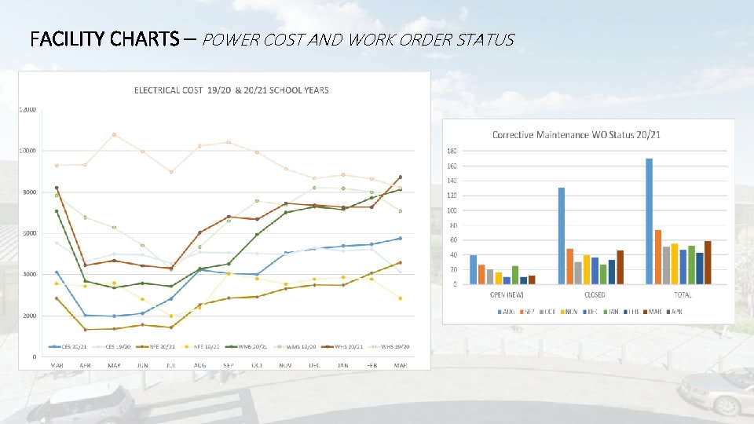Select the WHS 19/20 legend entry
The width and height of the screenshot is (754, 424).
pos(389,346)
